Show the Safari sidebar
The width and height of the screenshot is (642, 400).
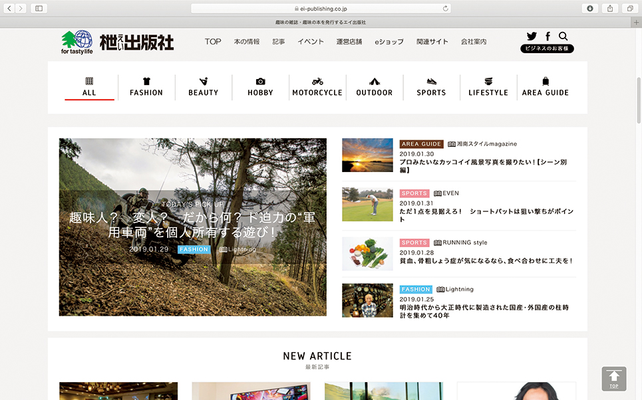coord(38,8)
